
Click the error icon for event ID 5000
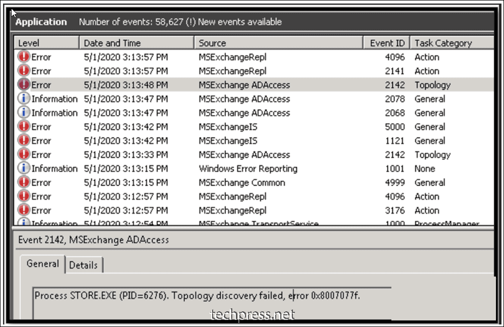[x=24, y=127]
